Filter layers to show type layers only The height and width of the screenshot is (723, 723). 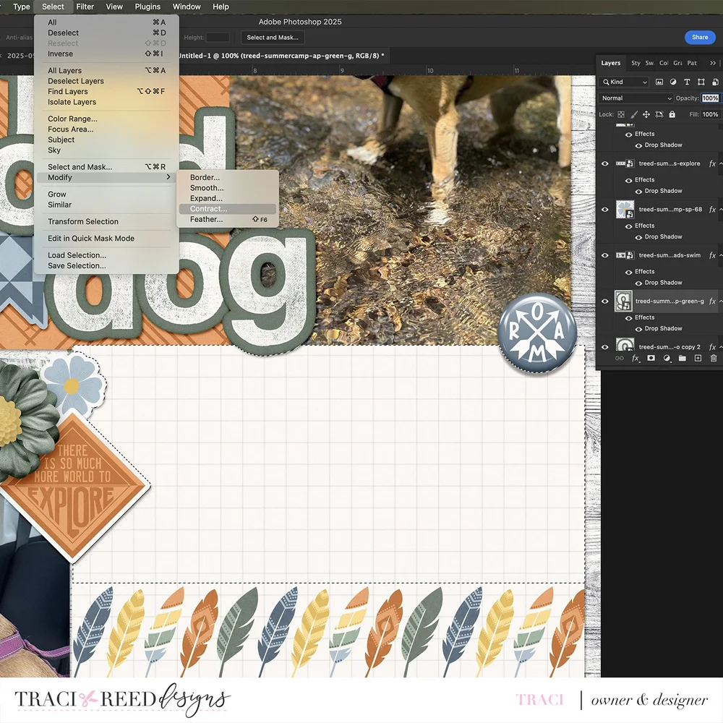click(688, 82)
